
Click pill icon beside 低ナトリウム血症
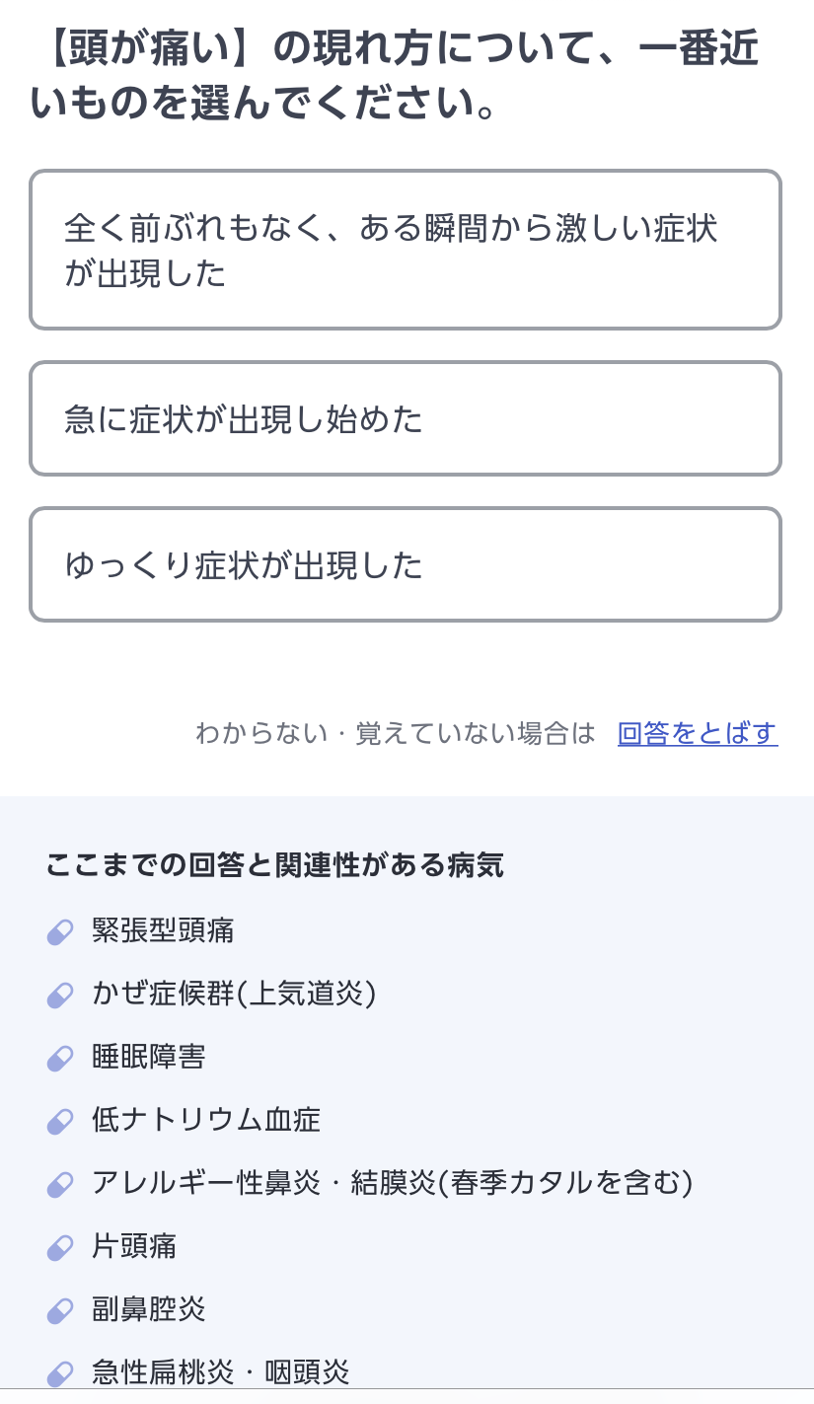click(60, 1121)
